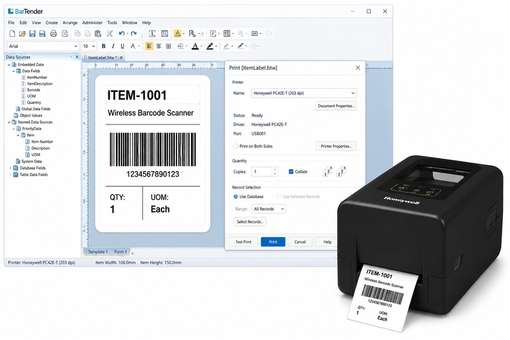510x340 pixels.
Task: Increase Copies with the up stepper arrow
Action: [275, 169]
